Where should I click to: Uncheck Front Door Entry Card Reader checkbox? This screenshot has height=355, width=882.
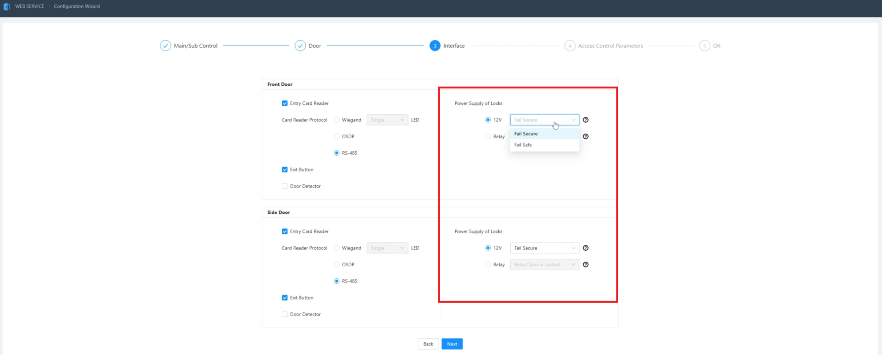pos(285,103)
